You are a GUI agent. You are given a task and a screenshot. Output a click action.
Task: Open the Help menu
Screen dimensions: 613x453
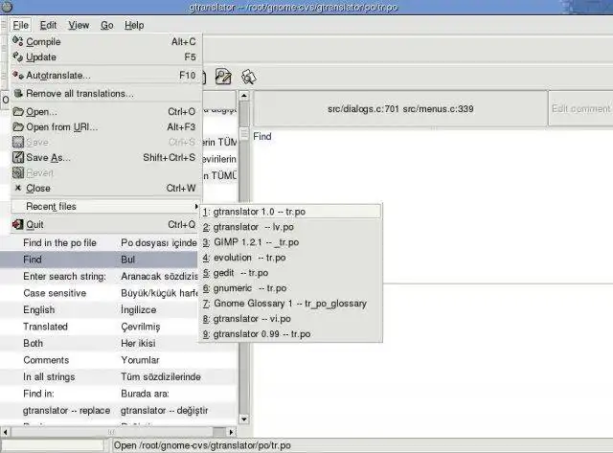click(134, 26)
